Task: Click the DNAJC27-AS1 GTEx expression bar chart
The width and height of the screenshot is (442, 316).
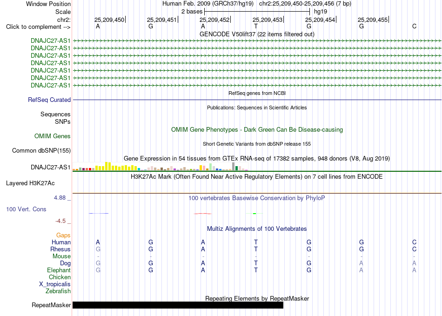Action: tap(160, 166)
